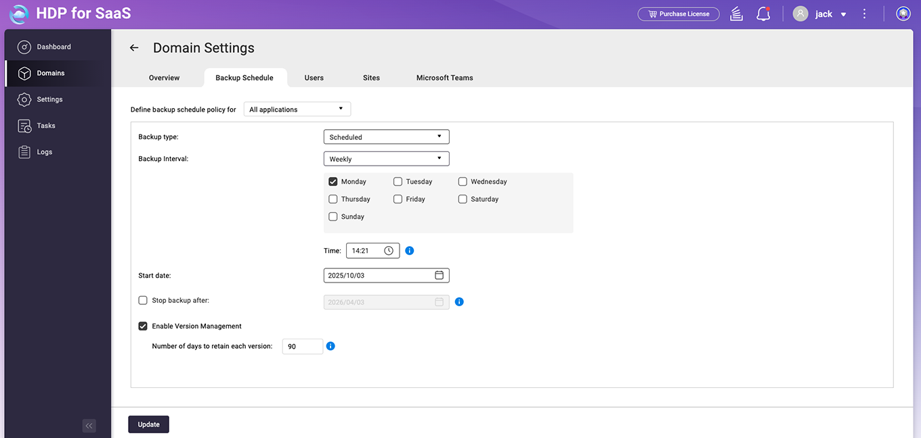Open Tasks in the sidebar
The height and width of the screenshot is (438, 921).
[x=46, y=126]
